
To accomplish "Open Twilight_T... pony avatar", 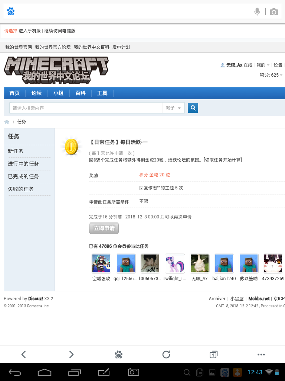I will point(175,263).
